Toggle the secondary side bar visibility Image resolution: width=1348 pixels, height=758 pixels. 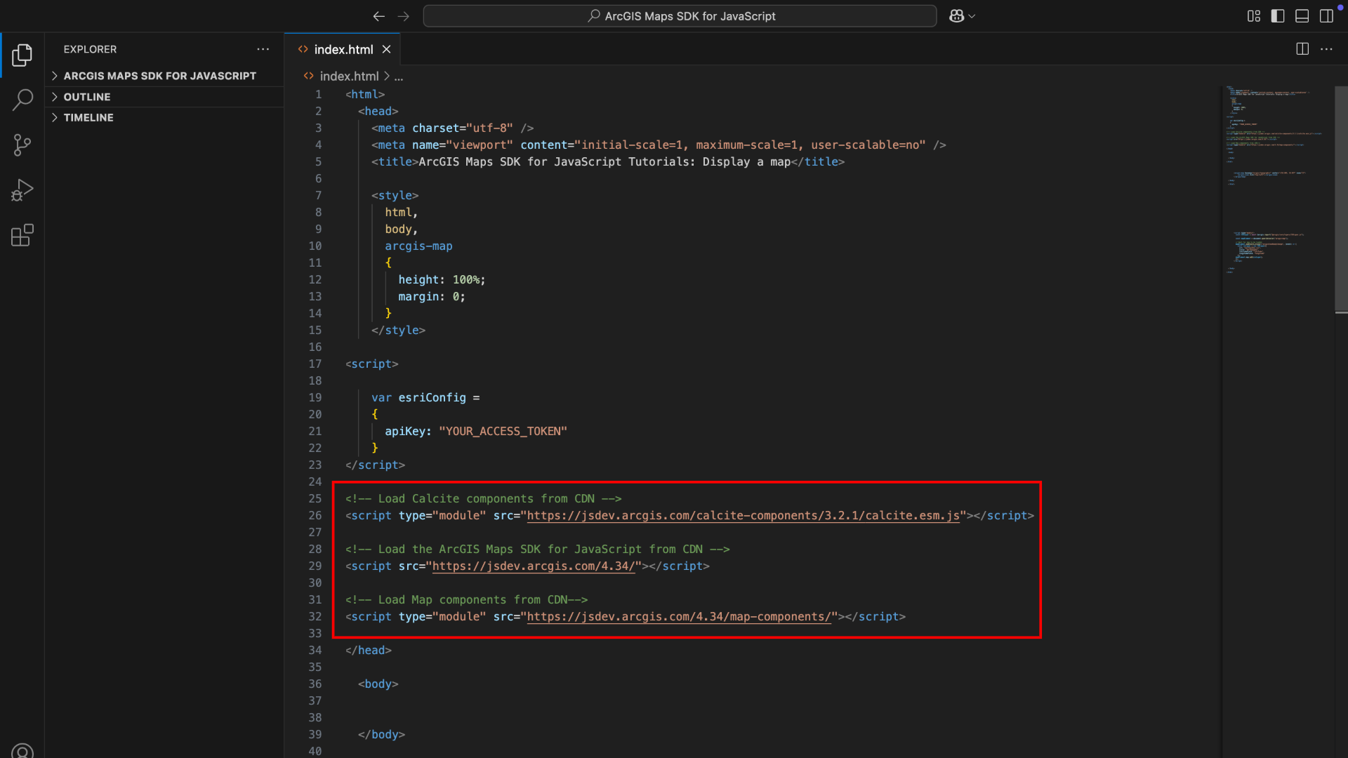click(1326, 15)
